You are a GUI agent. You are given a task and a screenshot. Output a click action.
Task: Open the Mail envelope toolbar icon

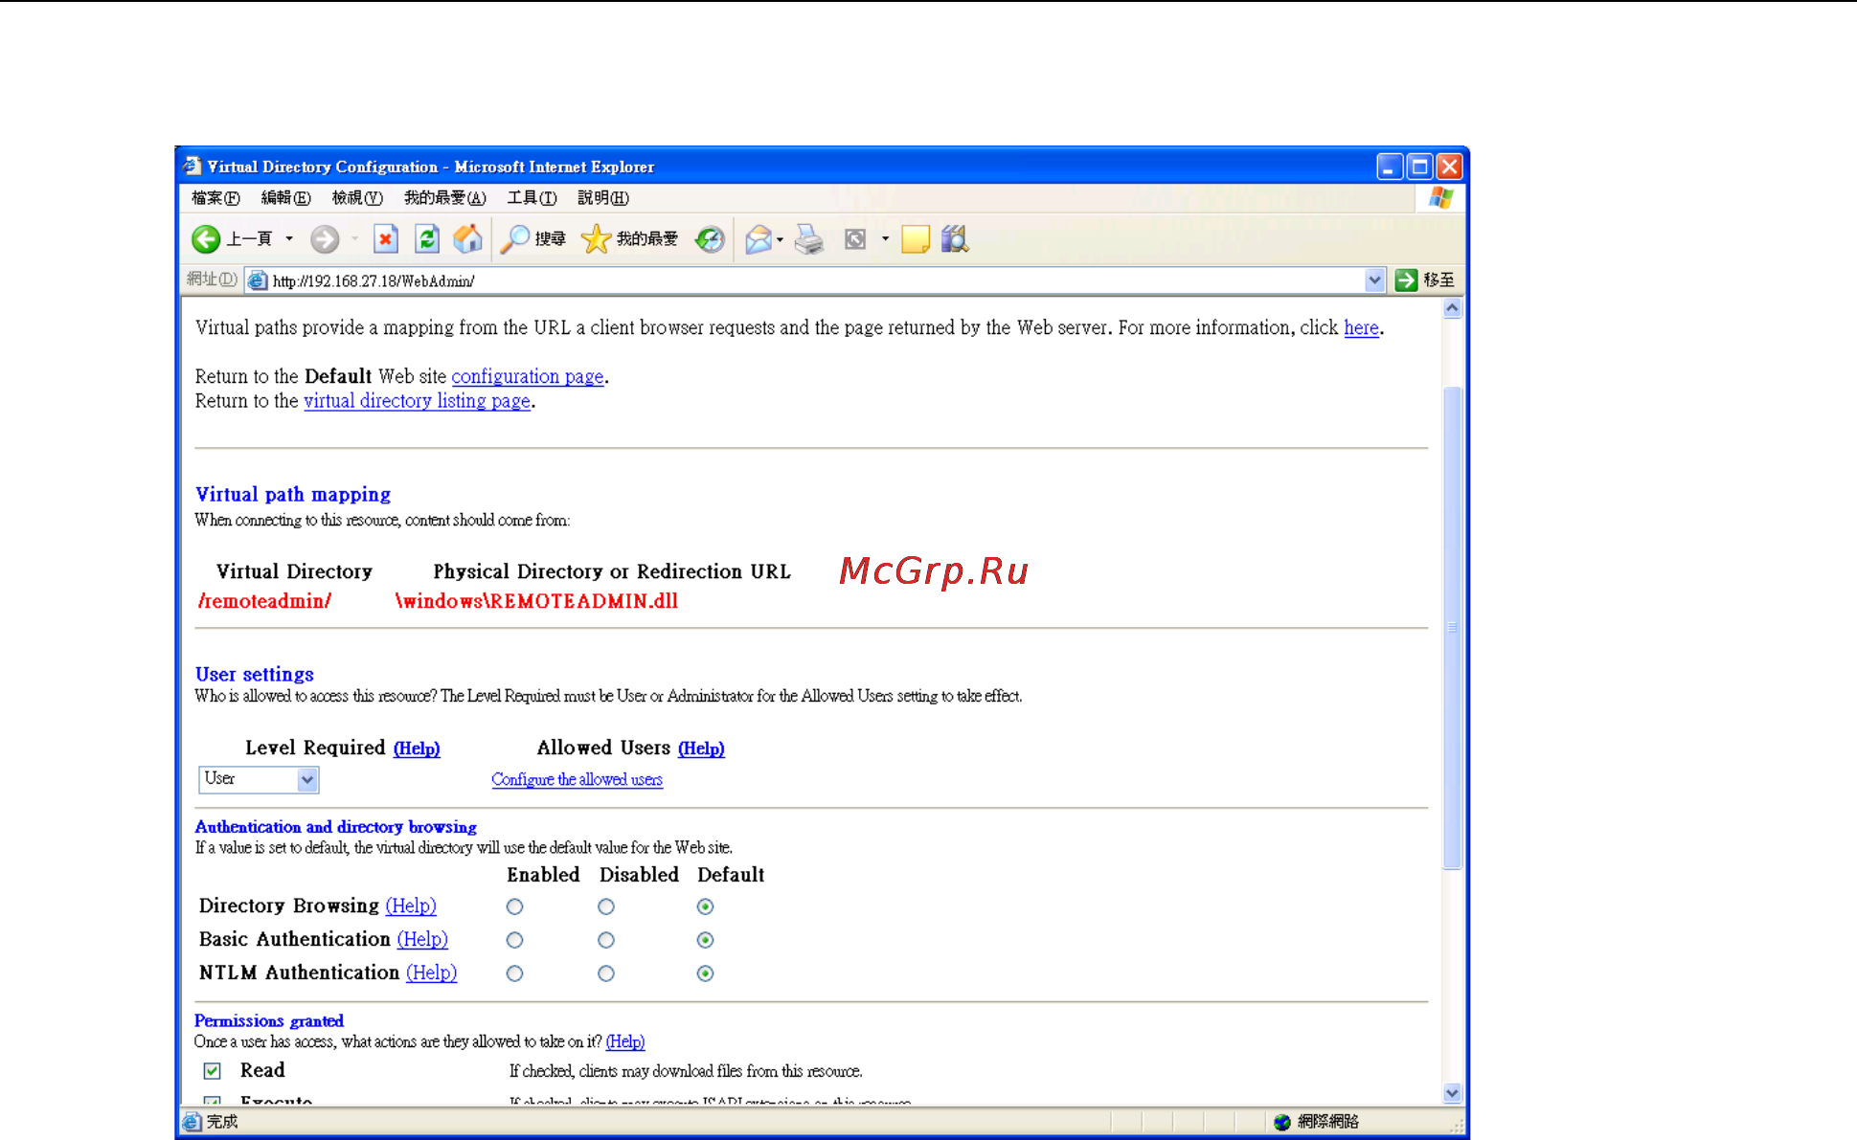759,239
